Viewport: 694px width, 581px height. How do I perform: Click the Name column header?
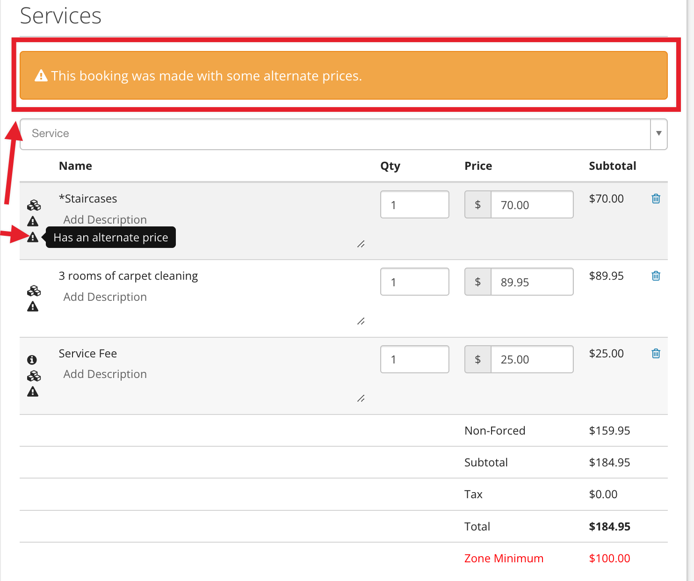coord(75,166)
